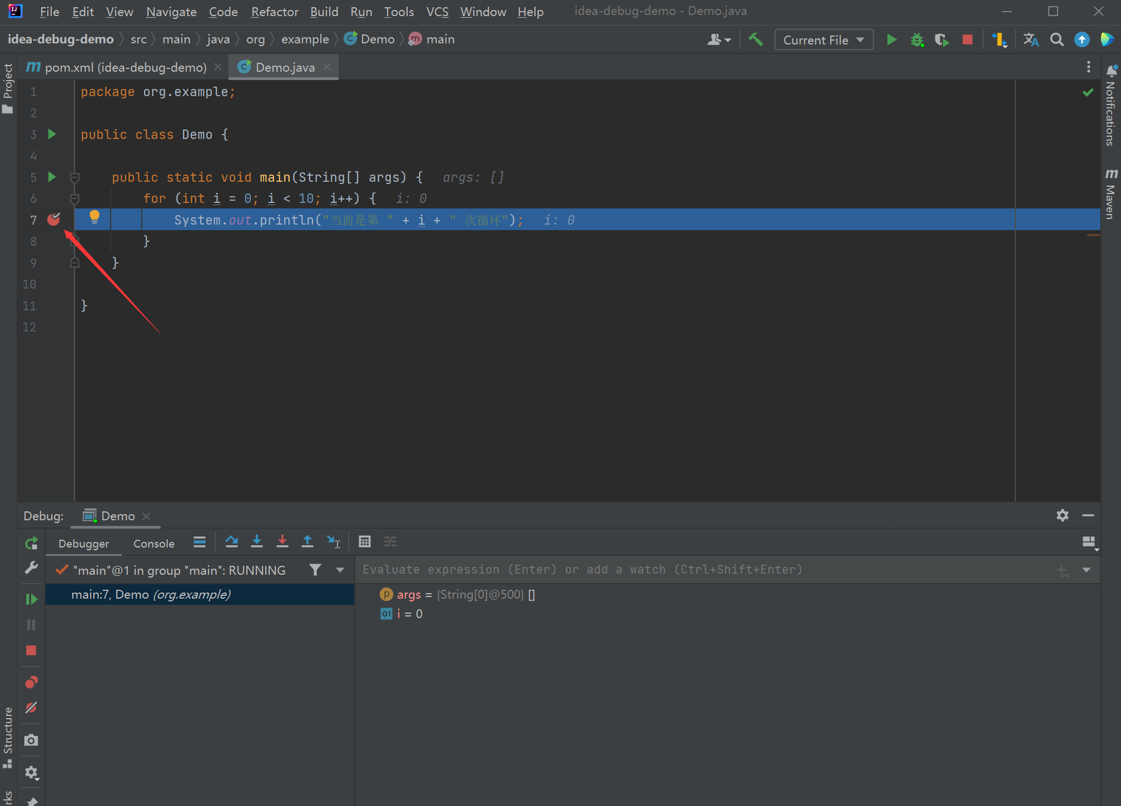Toggle the breakpoint on line 7
The height and width of the screenshot is (806, 1121).
53,220
